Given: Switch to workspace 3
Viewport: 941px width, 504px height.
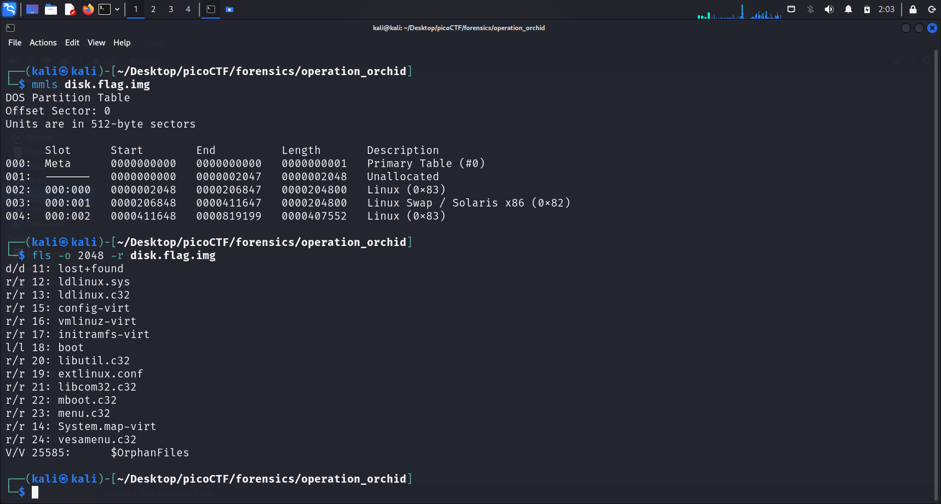Looking at the screenshot, I should (x=171, y=9).
